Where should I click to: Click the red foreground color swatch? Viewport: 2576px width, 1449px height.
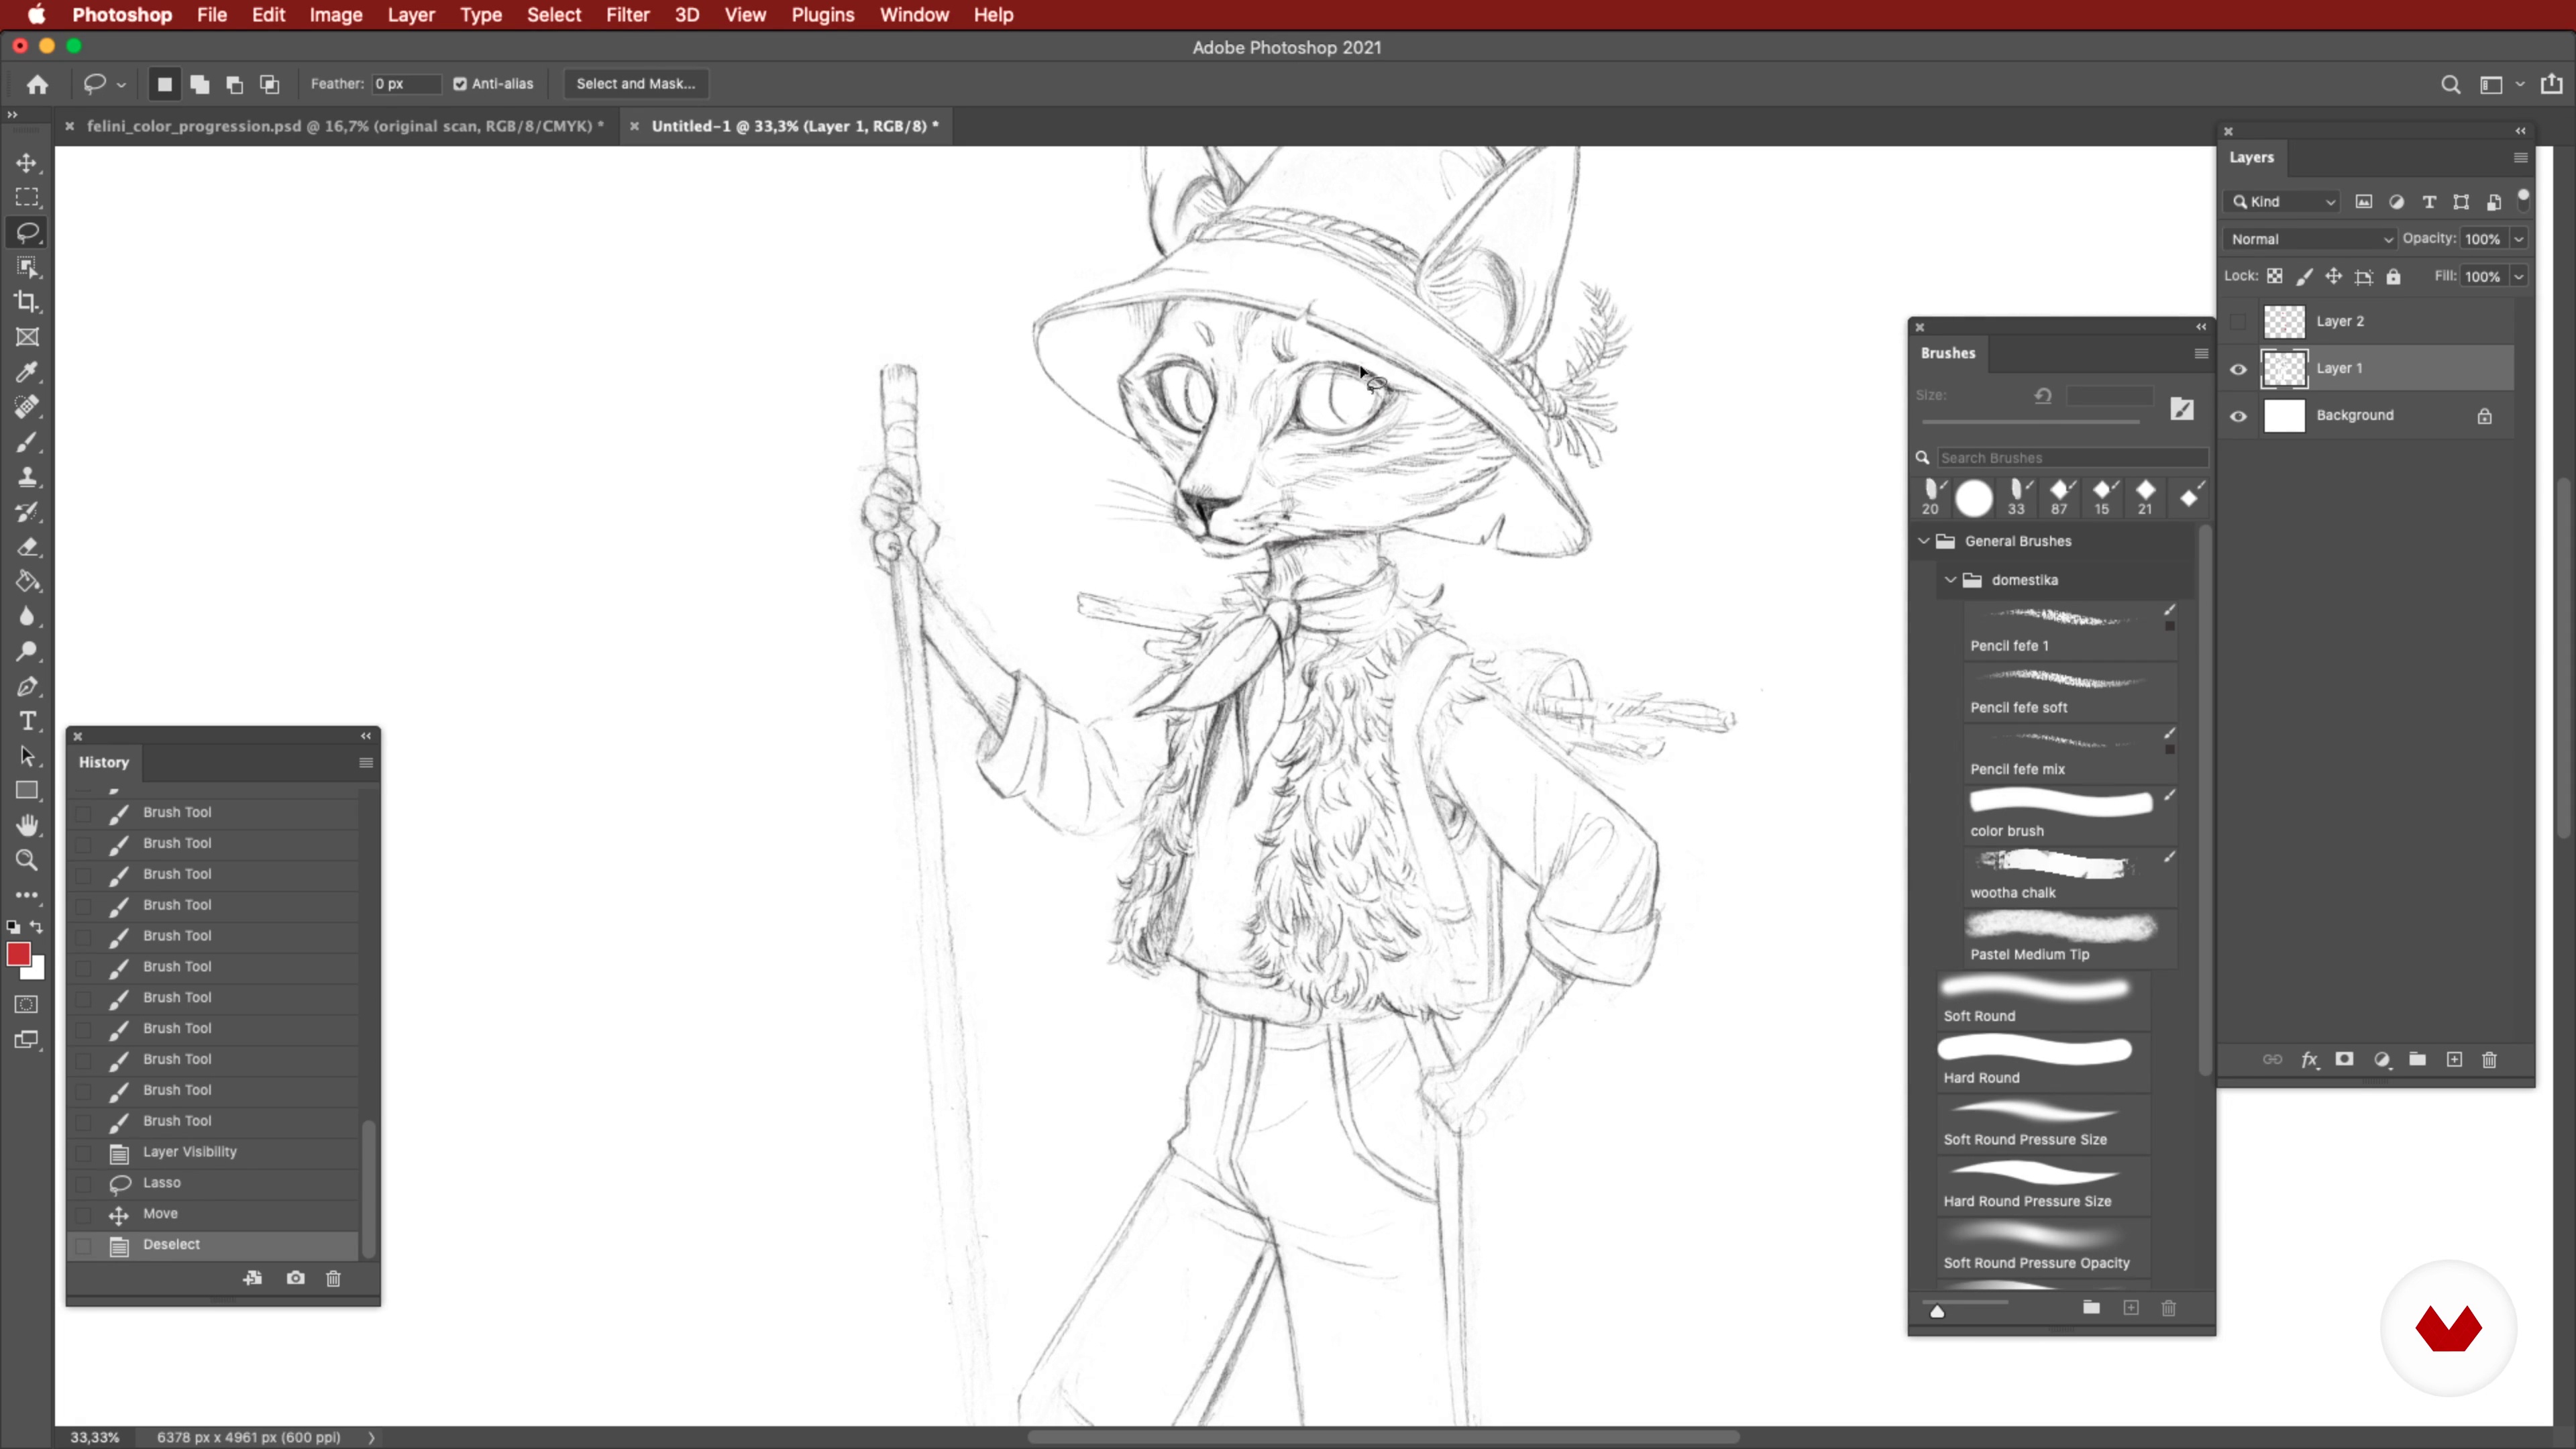tap(18, 954)
